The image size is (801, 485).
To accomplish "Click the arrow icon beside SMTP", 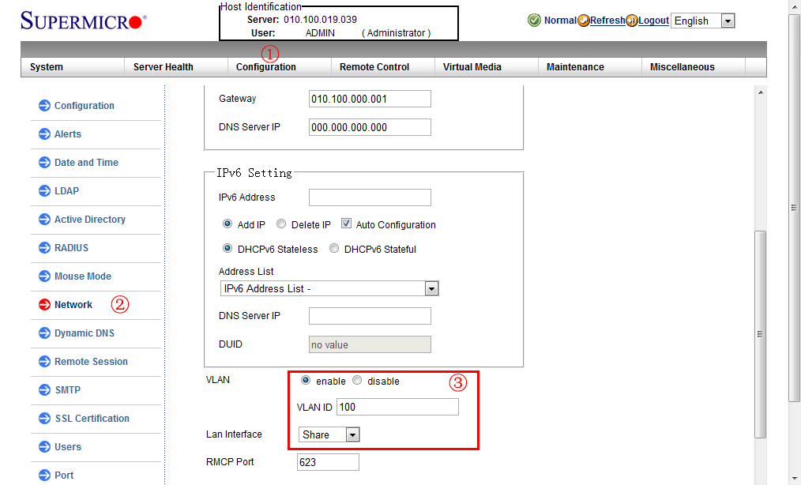I will pyautogui.click(x=44, y=390).
